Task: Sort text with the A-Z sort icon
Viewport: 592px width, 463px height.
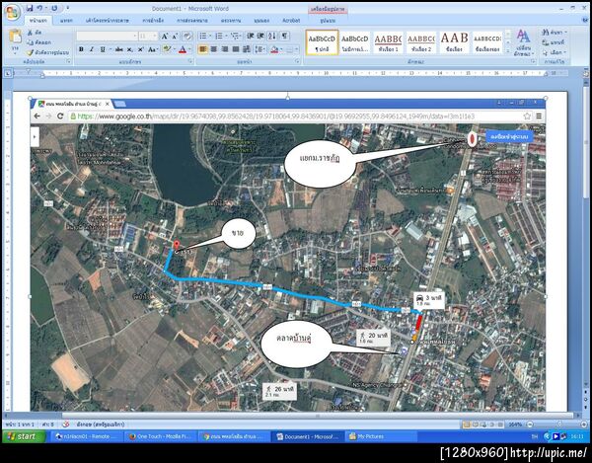Action: (x=272, y=37)
